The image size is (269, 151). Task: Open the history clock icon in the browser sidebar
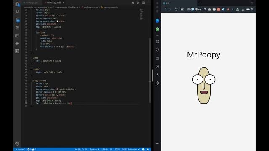[157, 66]
